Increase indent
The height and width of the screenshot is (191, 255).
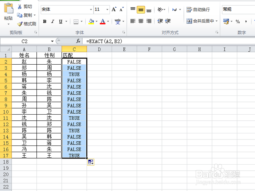click(x=168, y=21)
